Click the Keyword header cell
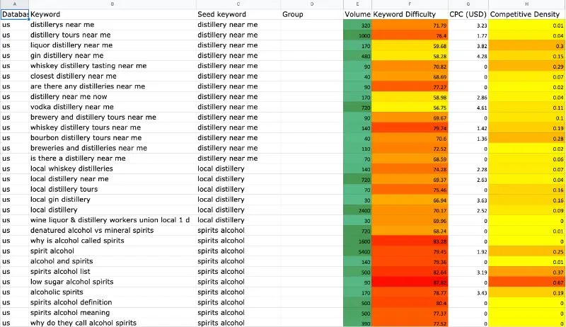Viewport: 566px width, 327px height. pos(112,14)
